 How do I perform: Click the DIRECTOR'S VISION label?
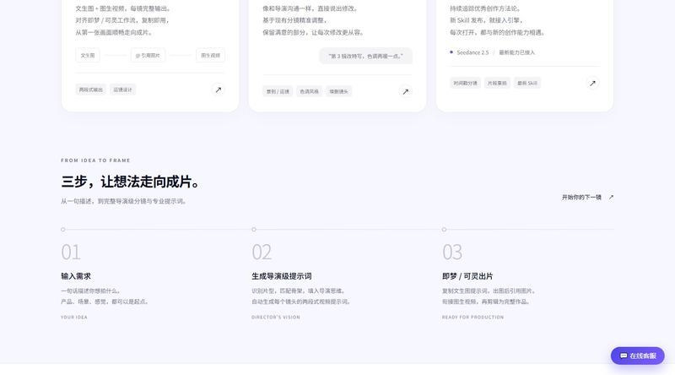pyautogui.click(x=276, y=318)
